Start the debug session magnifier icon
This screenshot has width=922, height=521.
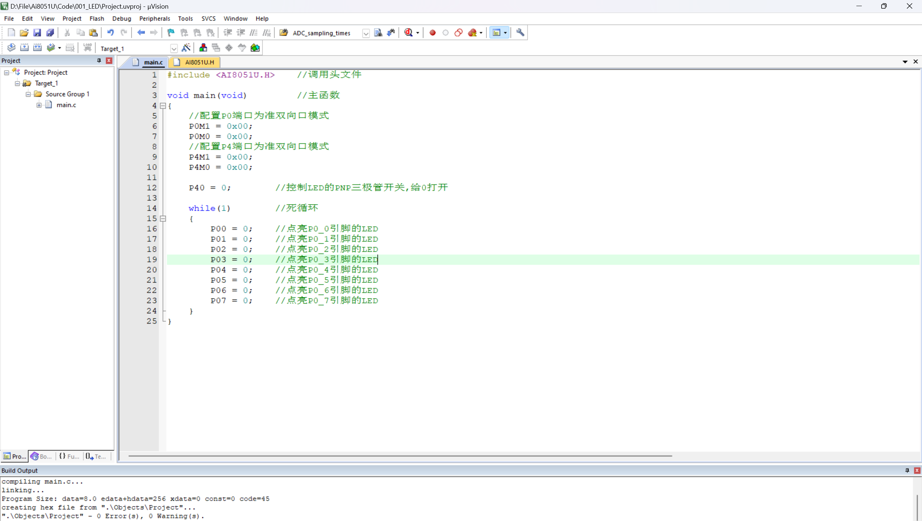[409, 33]
